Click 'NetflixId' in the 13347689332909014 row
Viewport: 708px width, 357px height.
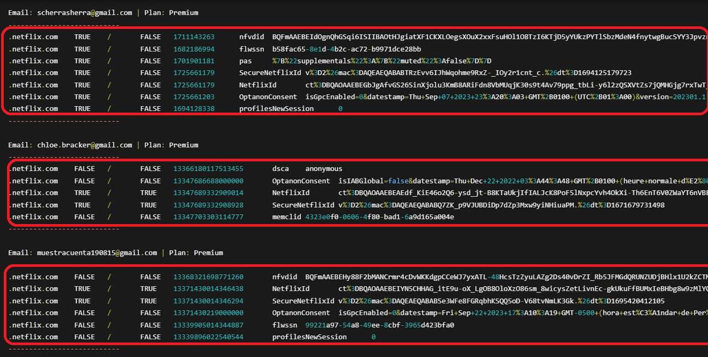pyautogui.click(x=290, y=193)
